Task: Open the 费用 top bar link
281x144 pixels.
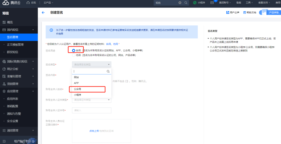Action: coord(278,3)
